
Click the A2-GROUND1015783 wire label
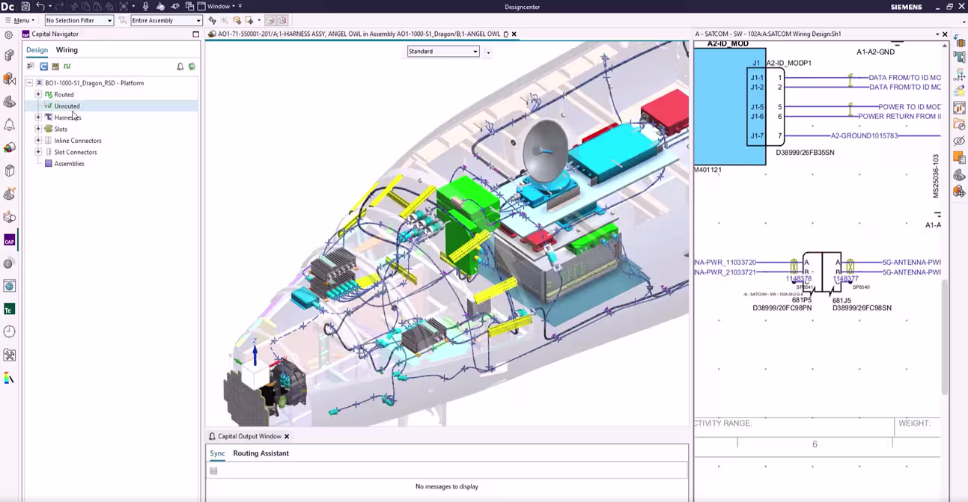(x=864, y=136)
